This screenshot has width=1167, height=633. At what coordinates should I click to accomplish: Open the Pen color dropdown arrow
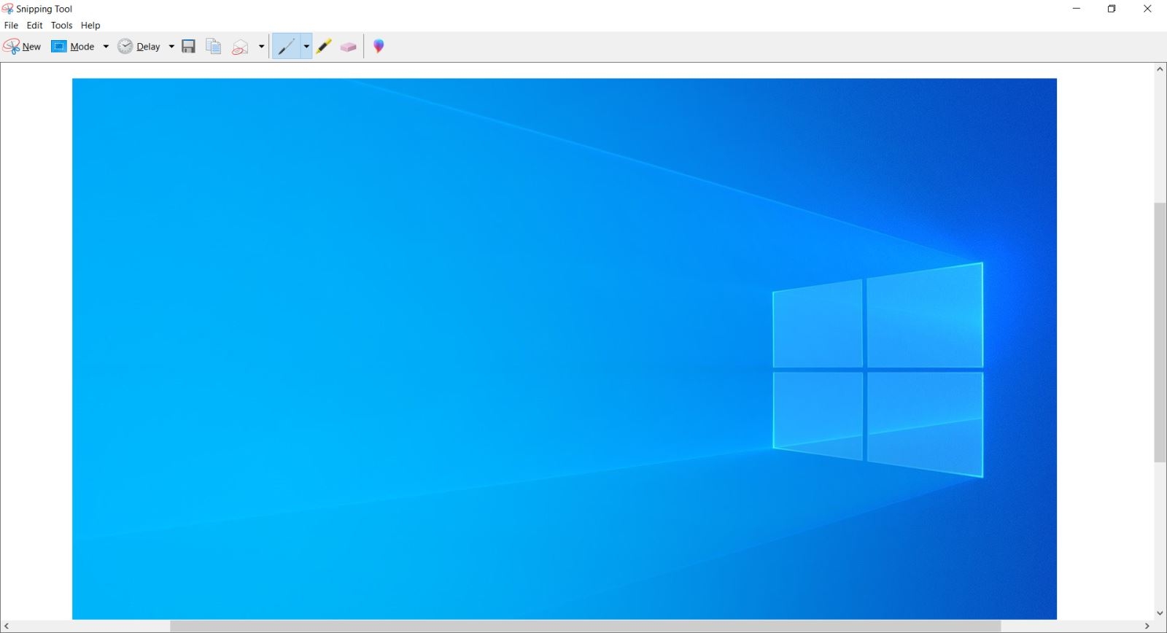coord(306,47)
